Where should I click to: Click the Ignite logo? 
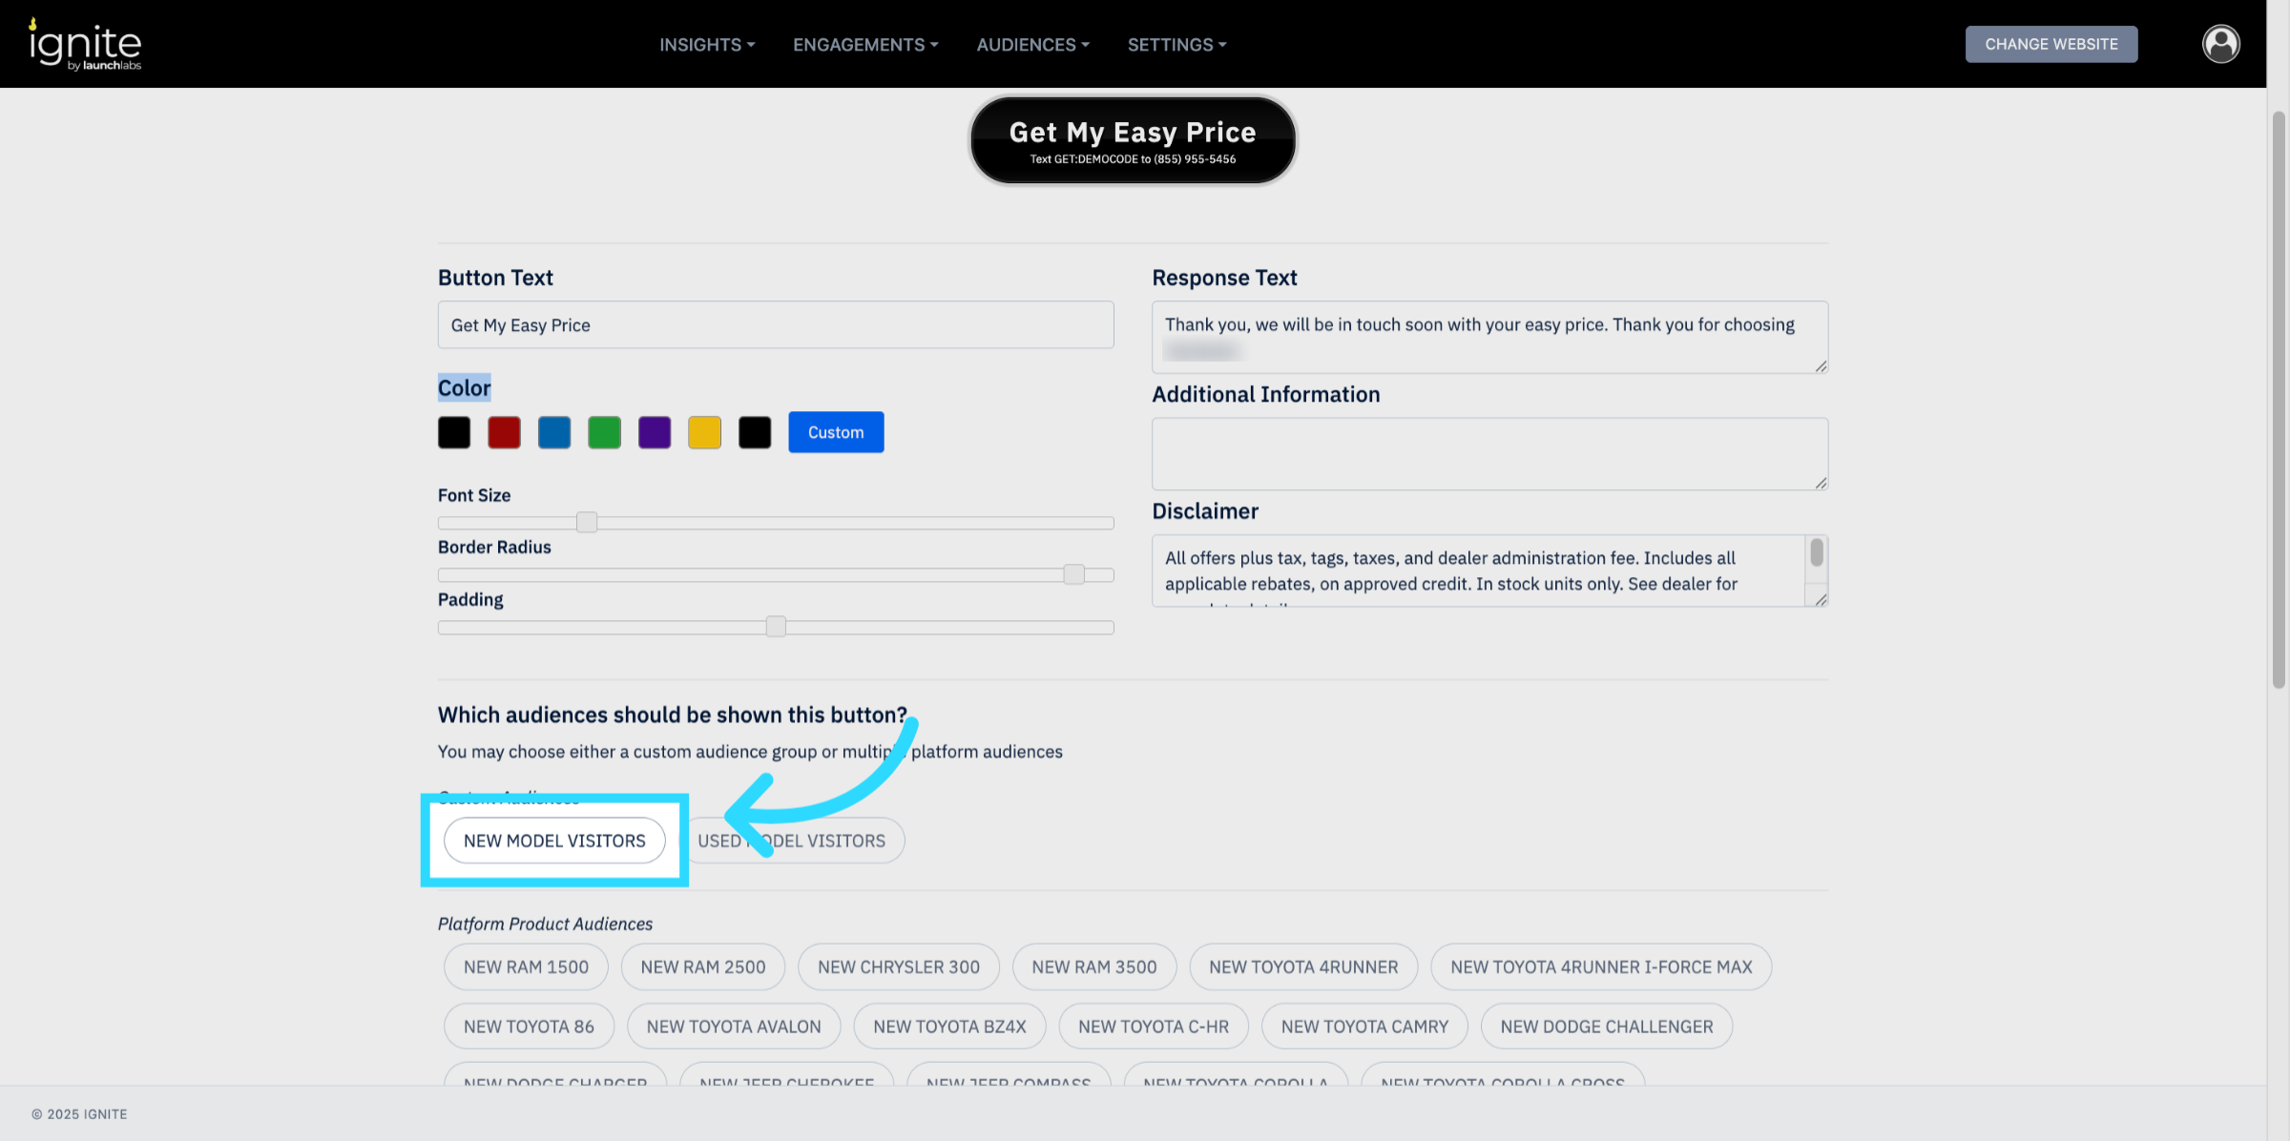[85, 44]
